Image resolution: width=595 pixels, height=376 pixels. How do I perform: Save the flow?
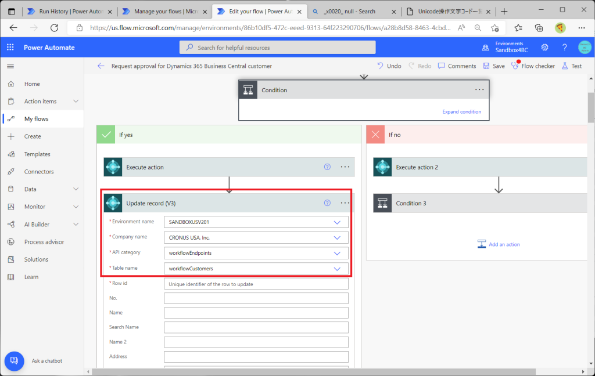494,66
